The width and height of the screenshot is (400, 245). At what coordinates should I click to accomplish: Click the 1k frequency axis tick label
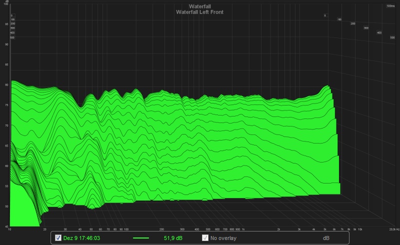[243, 229]
